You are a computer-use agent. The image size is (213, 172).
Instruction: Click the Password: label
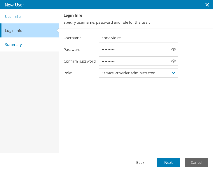73,49
